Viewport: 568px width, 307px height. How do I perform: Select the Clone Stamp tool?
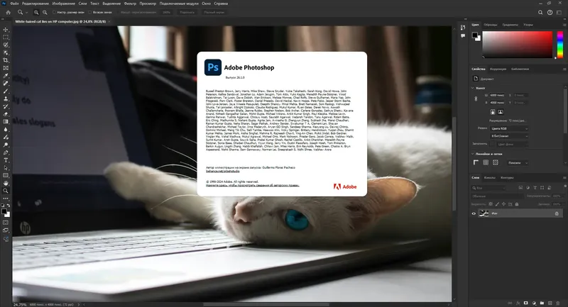tap(6, 99)
